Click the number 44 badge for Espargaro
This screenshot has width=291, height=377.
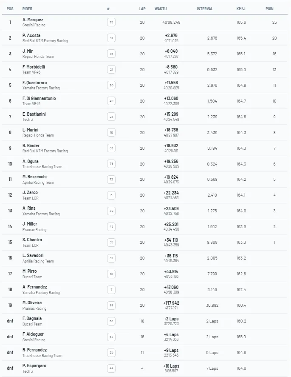coord(112,368)
